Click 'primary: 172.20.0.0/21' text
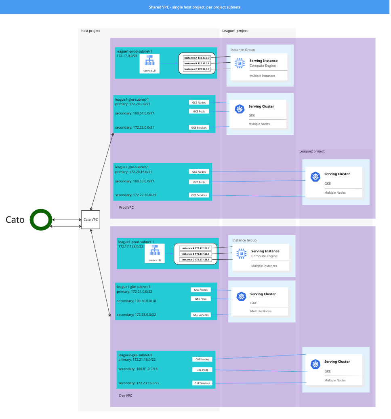This screenshot has height=419, width=391. [133, 104]
